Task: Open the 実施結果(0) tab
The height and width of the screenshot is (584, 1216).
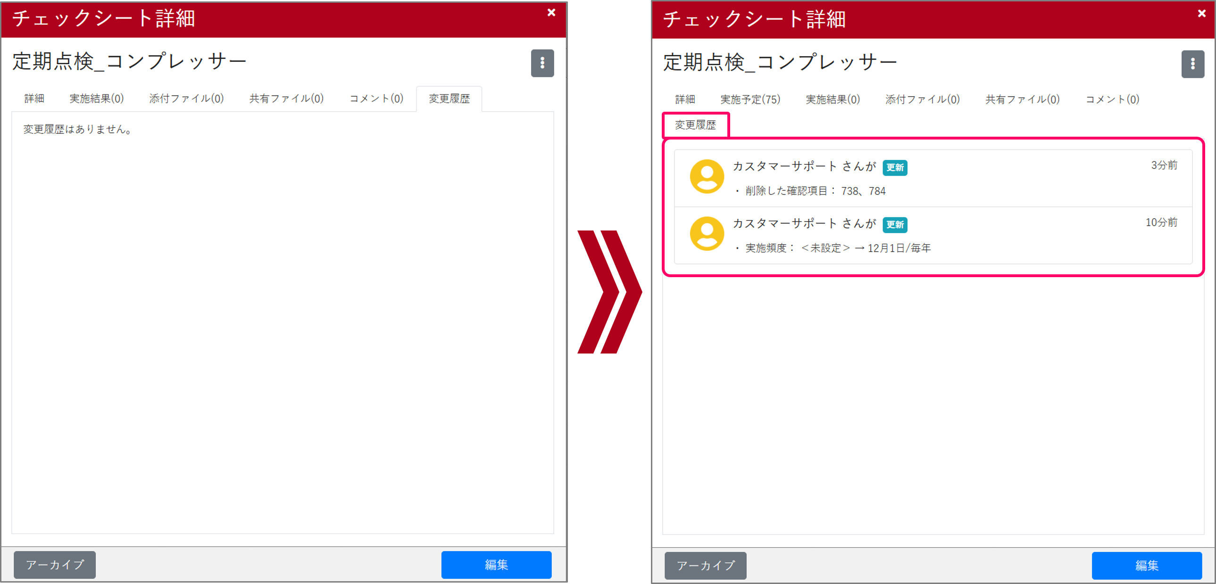Action: coord(96,98)
